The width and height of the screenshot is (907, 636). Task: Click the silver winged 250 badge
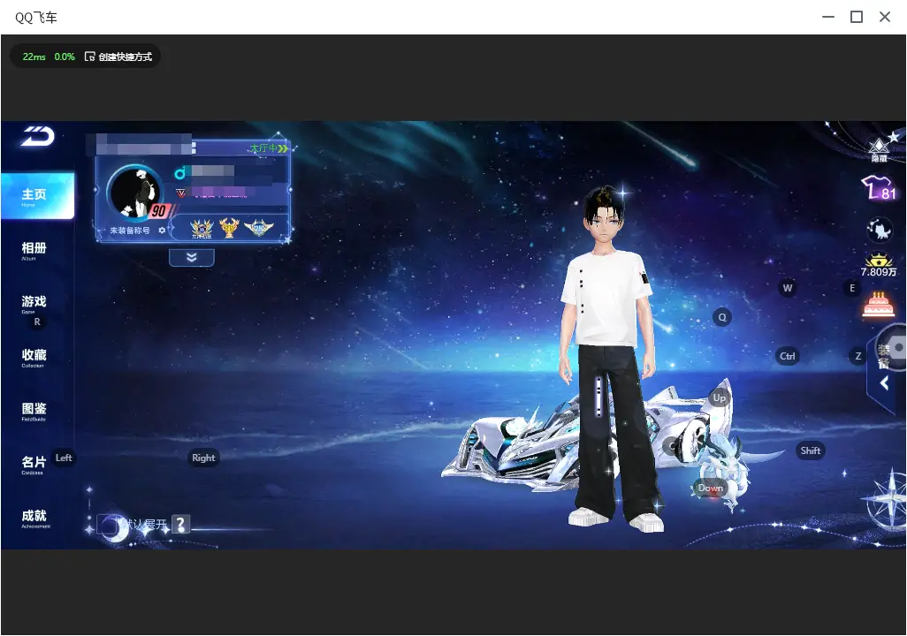click(258, 229)
